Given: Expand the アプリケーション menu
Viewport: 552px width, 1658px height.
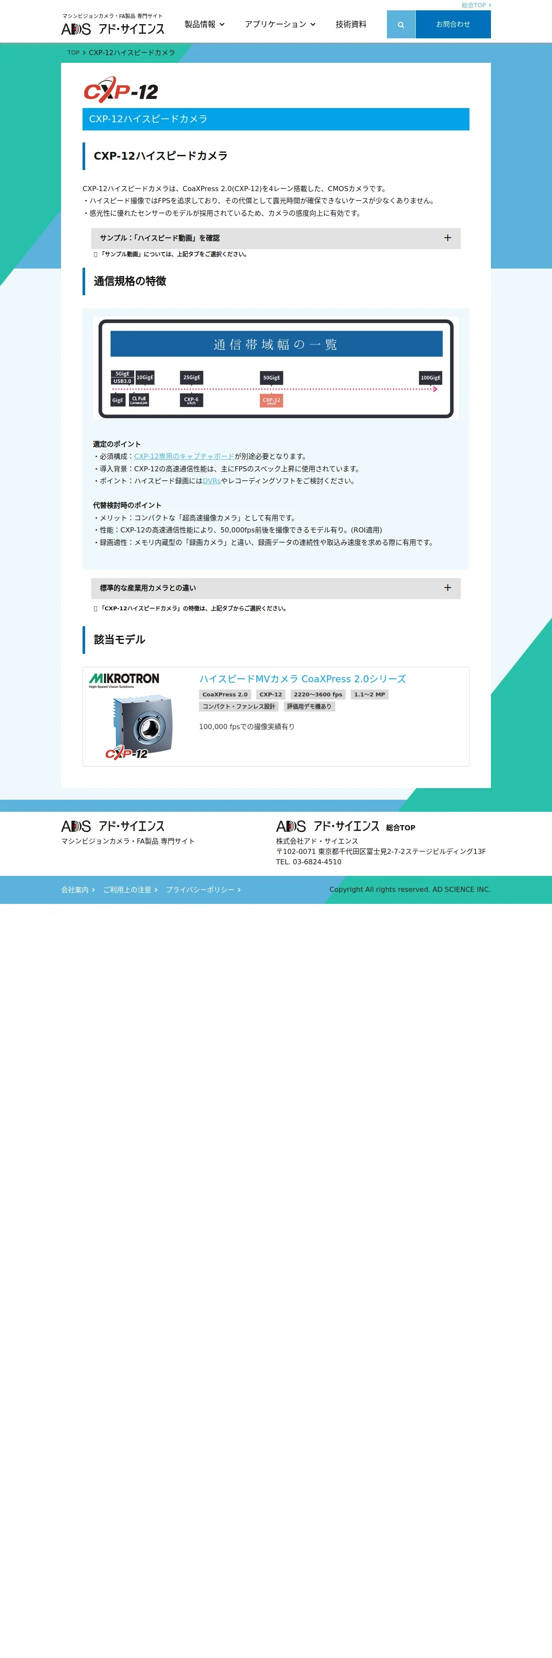Looking at the screenshot, I should tap(279, 25).
